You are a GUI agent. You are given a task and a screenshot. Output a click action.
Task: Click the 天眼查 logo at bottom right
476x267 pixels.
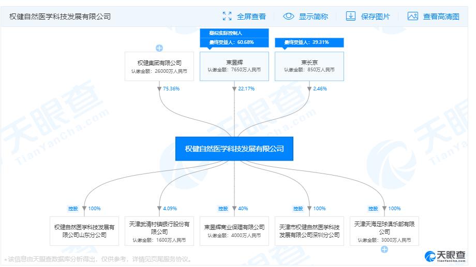pyautogui.click(x=445, y=256)
